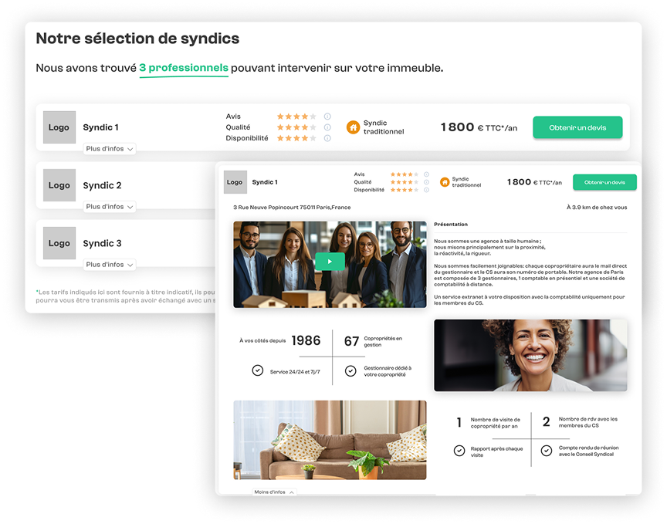
Task: Toggle the Gestionnaire dédié checkmark circle
Action: tap(350, 370)
